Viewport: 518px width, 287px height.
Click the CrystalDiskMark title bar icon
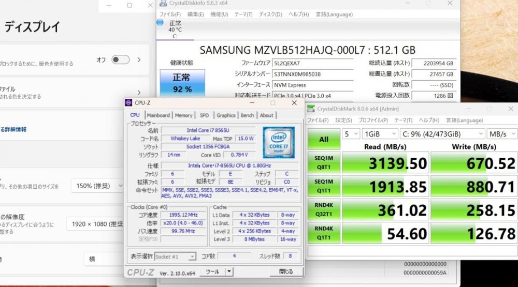311,109
